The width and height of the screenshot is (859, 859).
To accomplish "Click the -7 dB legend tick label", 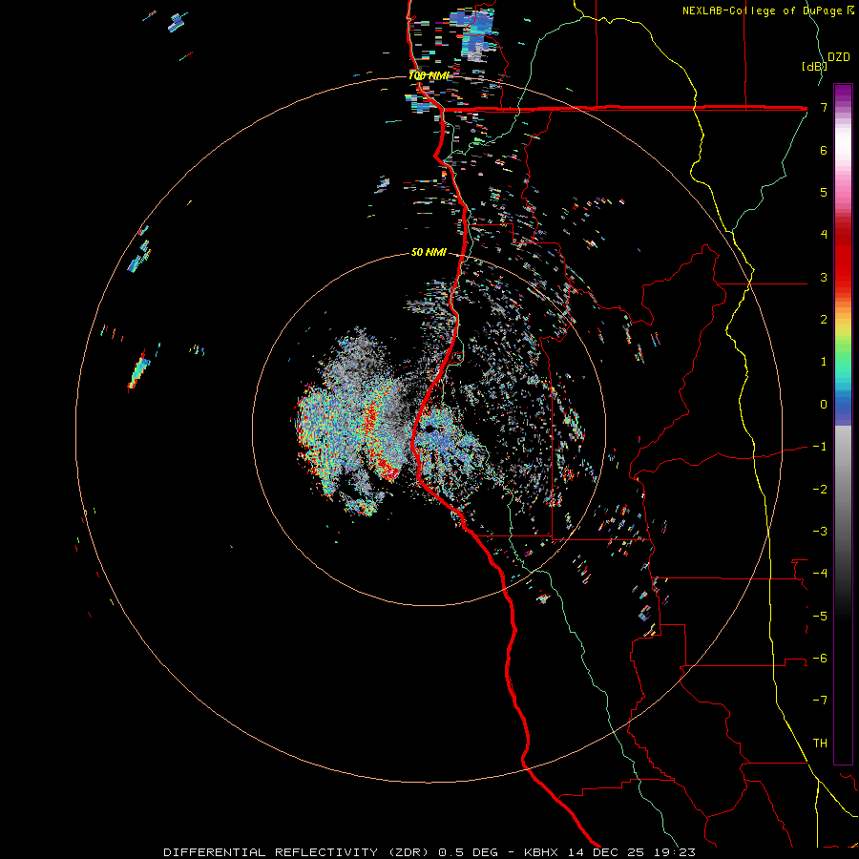I will pyautogui.click(x=820, y=701).
